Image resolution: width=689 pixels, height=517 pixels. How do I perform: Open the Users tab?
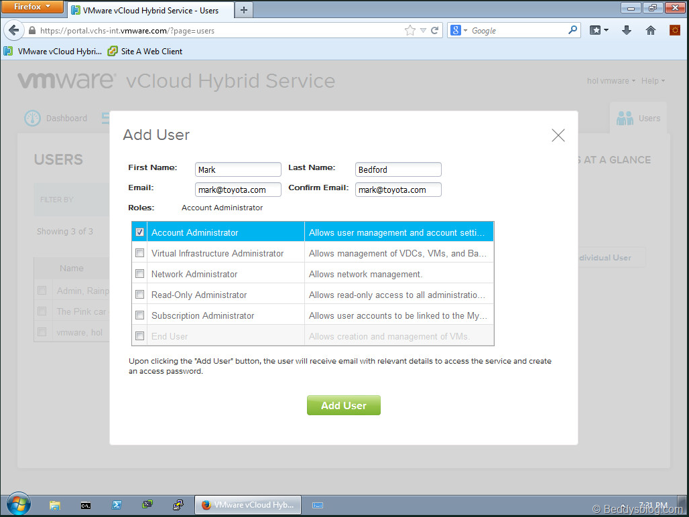[x=638, y=118]
